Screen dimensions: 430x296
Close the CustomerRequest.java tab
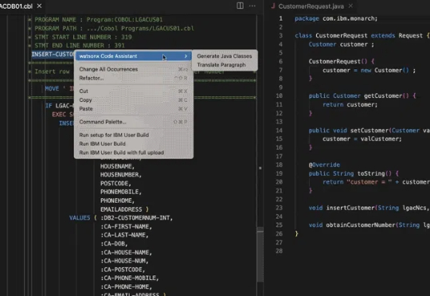(x=350, y=6)
